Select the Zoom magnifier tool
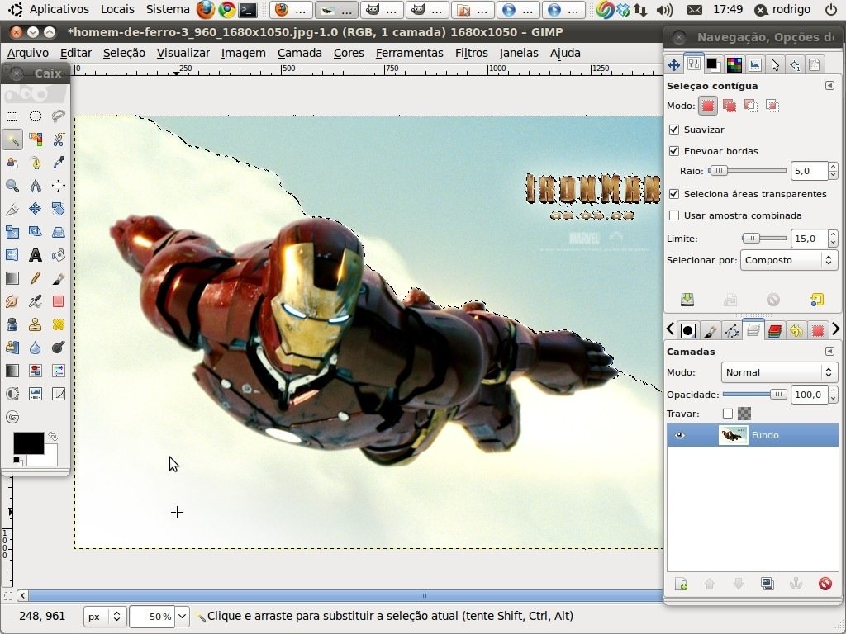846x634 pixels. coord(12,186)
